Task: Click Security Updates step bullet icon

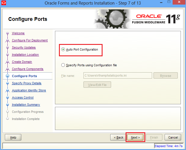Action: click(x=7, y=47)
